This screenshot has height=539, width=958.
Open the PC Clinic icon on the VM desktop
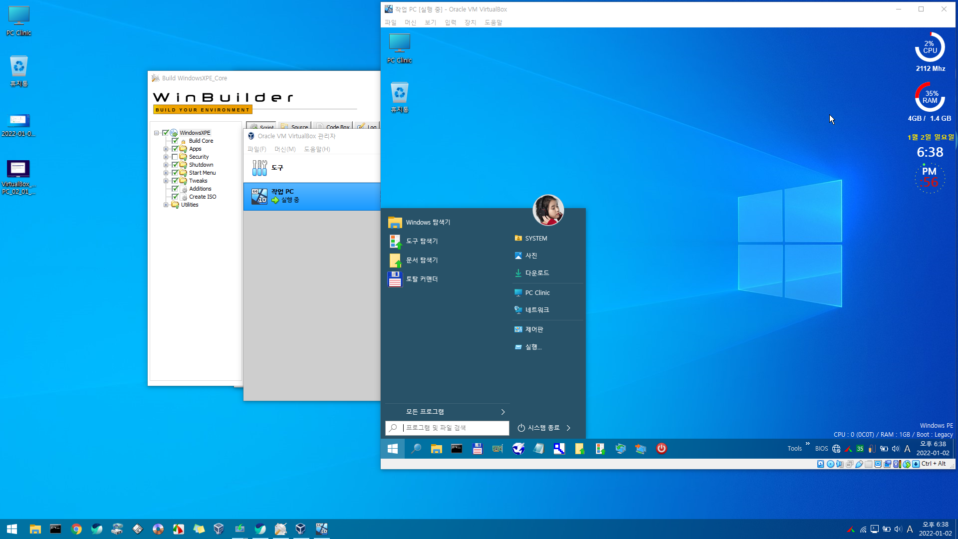pos(400,48)
